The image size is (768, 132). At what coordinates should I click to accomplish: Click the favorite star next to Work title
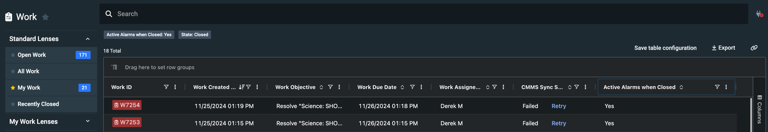(x=45, y=17)
